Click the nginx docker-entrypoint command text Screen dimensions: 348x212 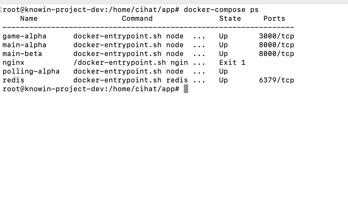130,63
